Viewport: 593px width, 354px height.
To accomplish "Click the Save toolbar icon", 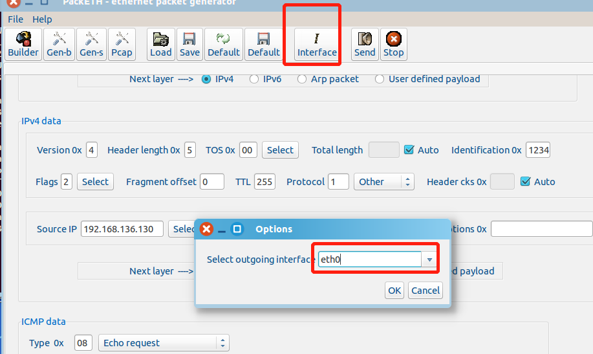I will [189, 44].
